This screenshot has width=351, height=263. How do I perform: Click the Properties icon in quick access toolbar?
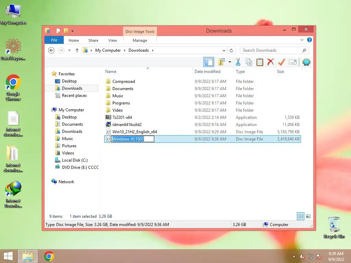pos(58,30)
